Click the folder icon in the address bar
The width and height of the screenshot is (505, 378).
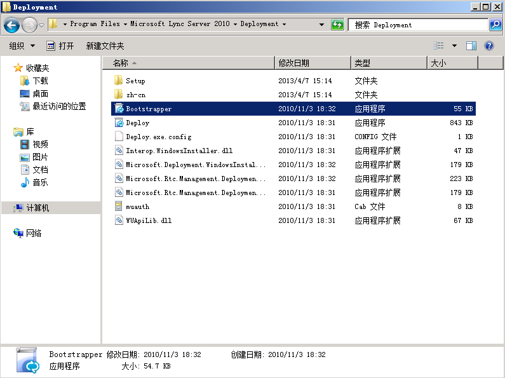[53, 24]
